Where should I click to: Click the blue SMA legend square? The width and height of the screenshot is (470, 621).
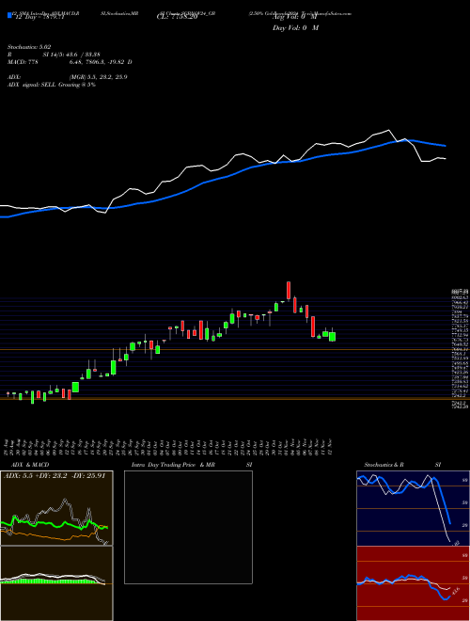coord(9,15)
